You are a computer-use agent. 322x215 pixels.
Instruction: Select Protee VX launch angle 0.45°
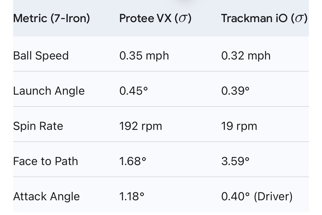(x=134, y=91)
